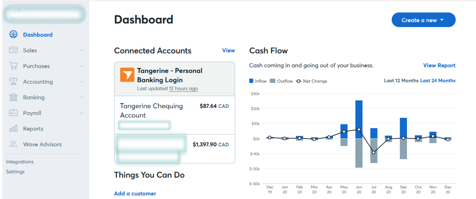476x199 pixels.
Task: Click the Tangerine logo on the connected account
Action: coord(127,75)
